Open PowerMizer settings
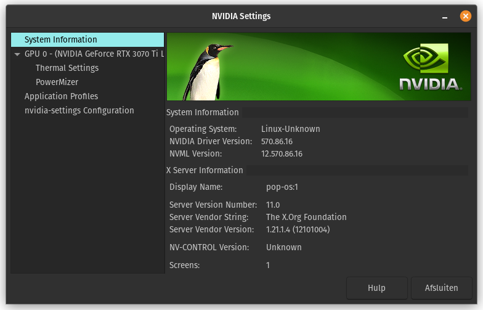This screenshot has height=310, width=483. [x=57, y=82]
